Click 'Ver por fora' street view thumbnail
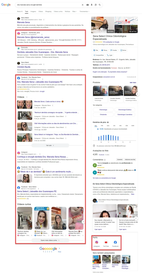142x274 pixels. click(x=133, y=32)
